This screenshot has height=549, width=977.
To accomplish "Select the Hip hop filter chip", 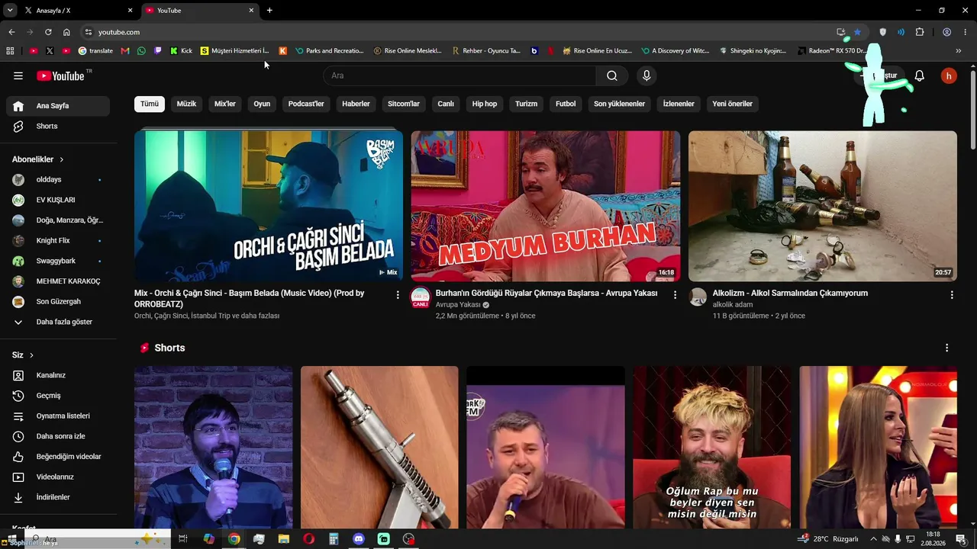I will click(485, 104).
